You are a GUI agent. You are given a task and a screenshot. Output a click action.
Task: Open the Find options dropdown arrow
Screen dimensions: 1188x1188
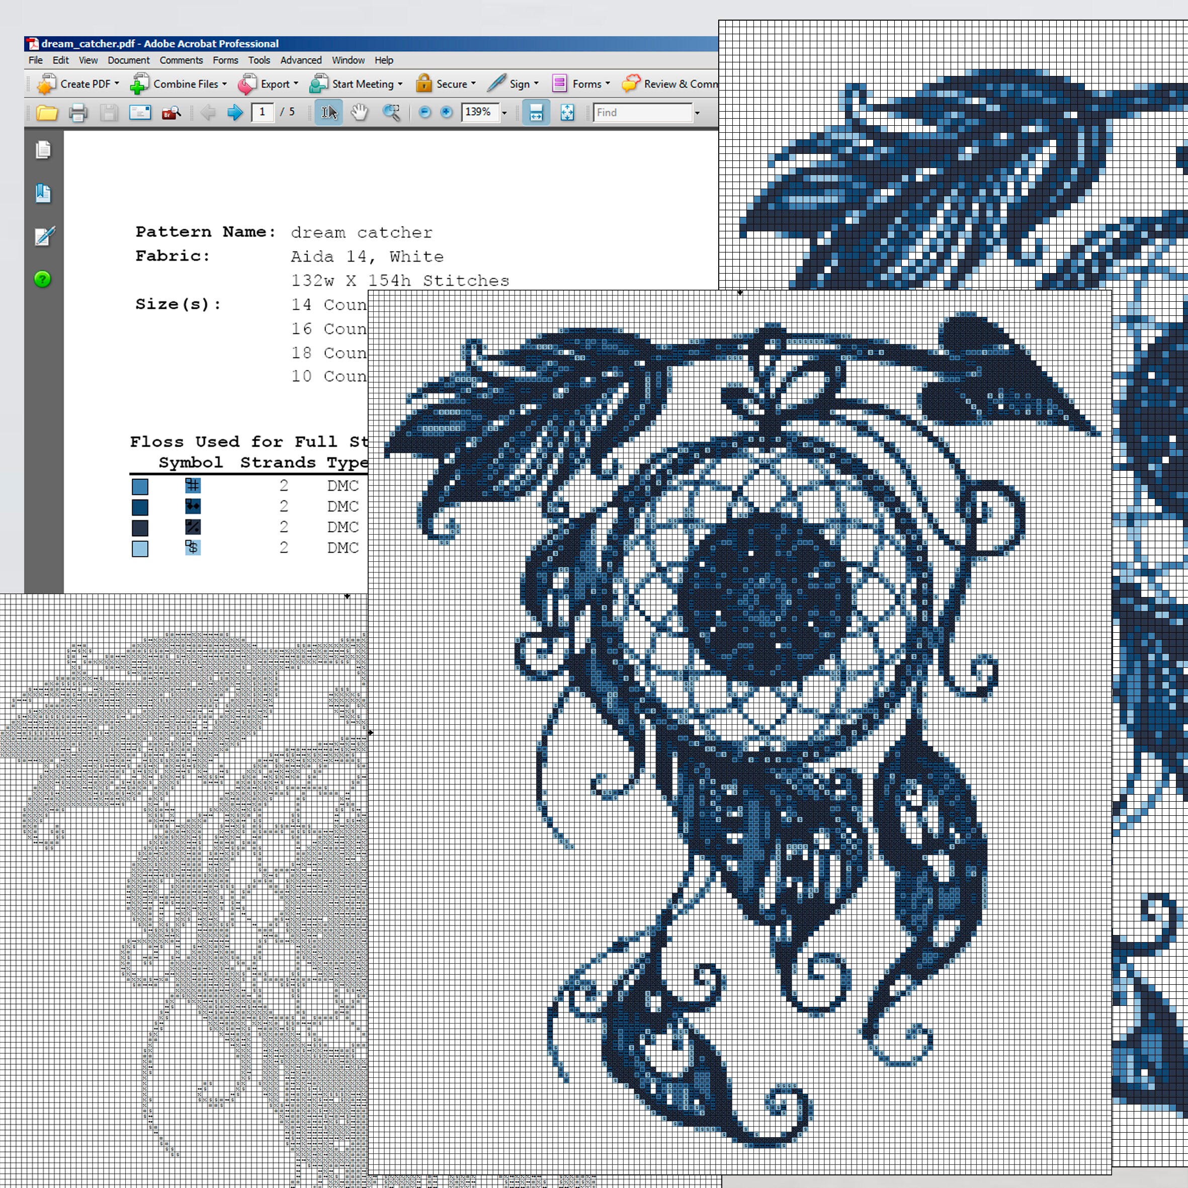coord(697,113)
